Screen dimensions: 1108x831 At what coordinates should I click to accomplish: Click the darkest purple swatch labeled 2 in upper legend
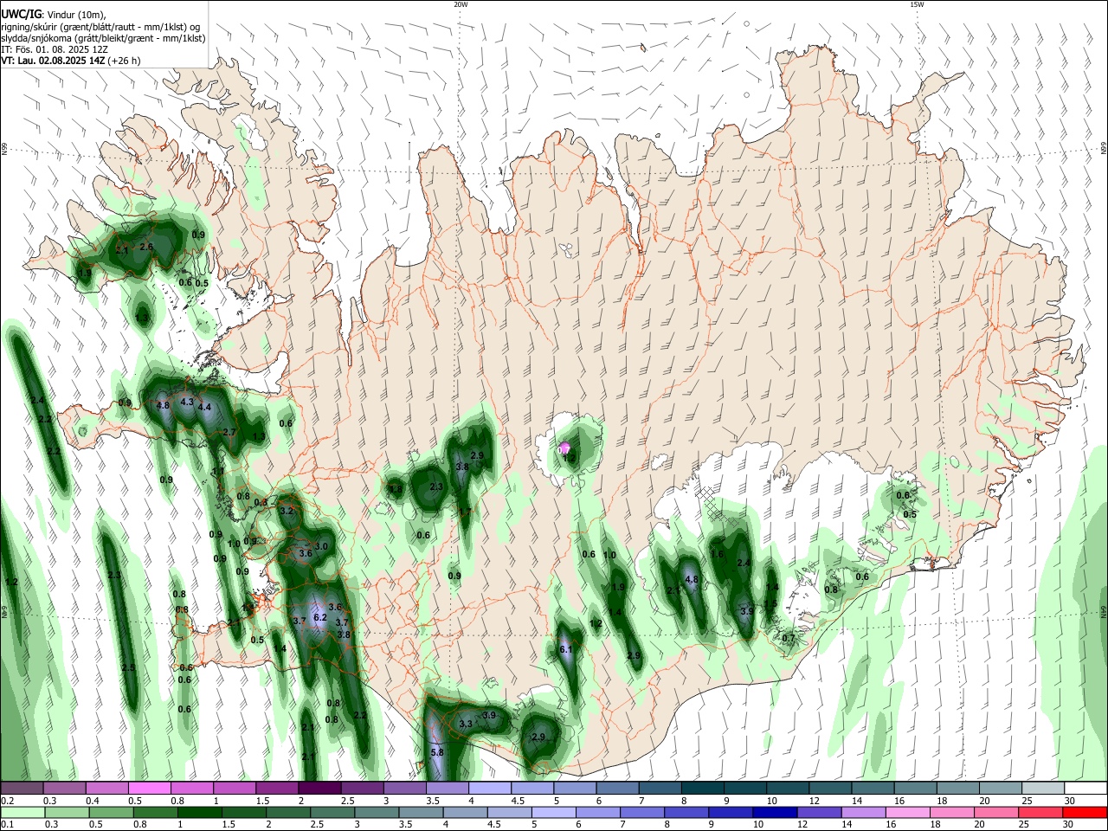click(319, 788)
